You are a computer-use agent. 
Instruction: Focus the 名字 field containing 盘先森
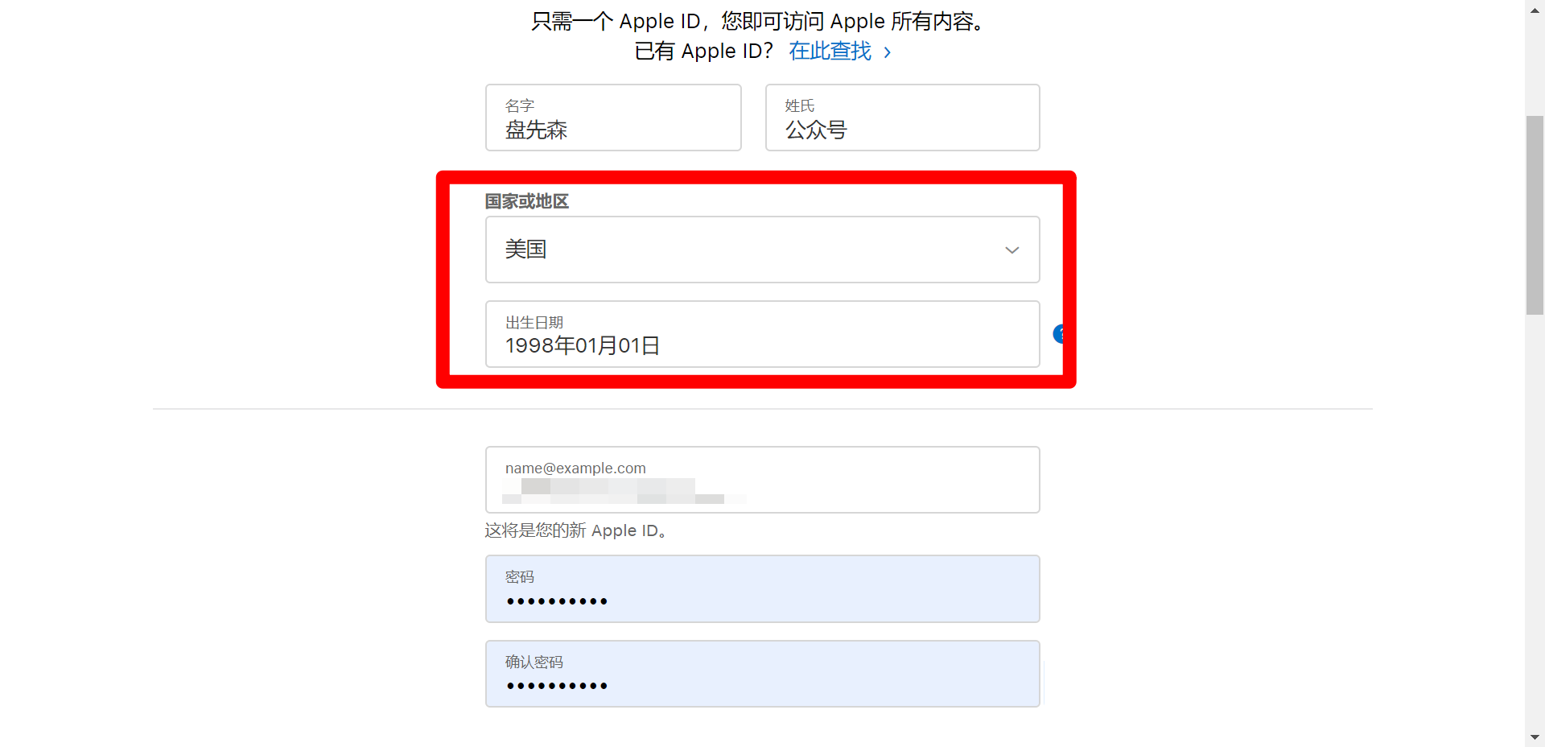point(613,118)
